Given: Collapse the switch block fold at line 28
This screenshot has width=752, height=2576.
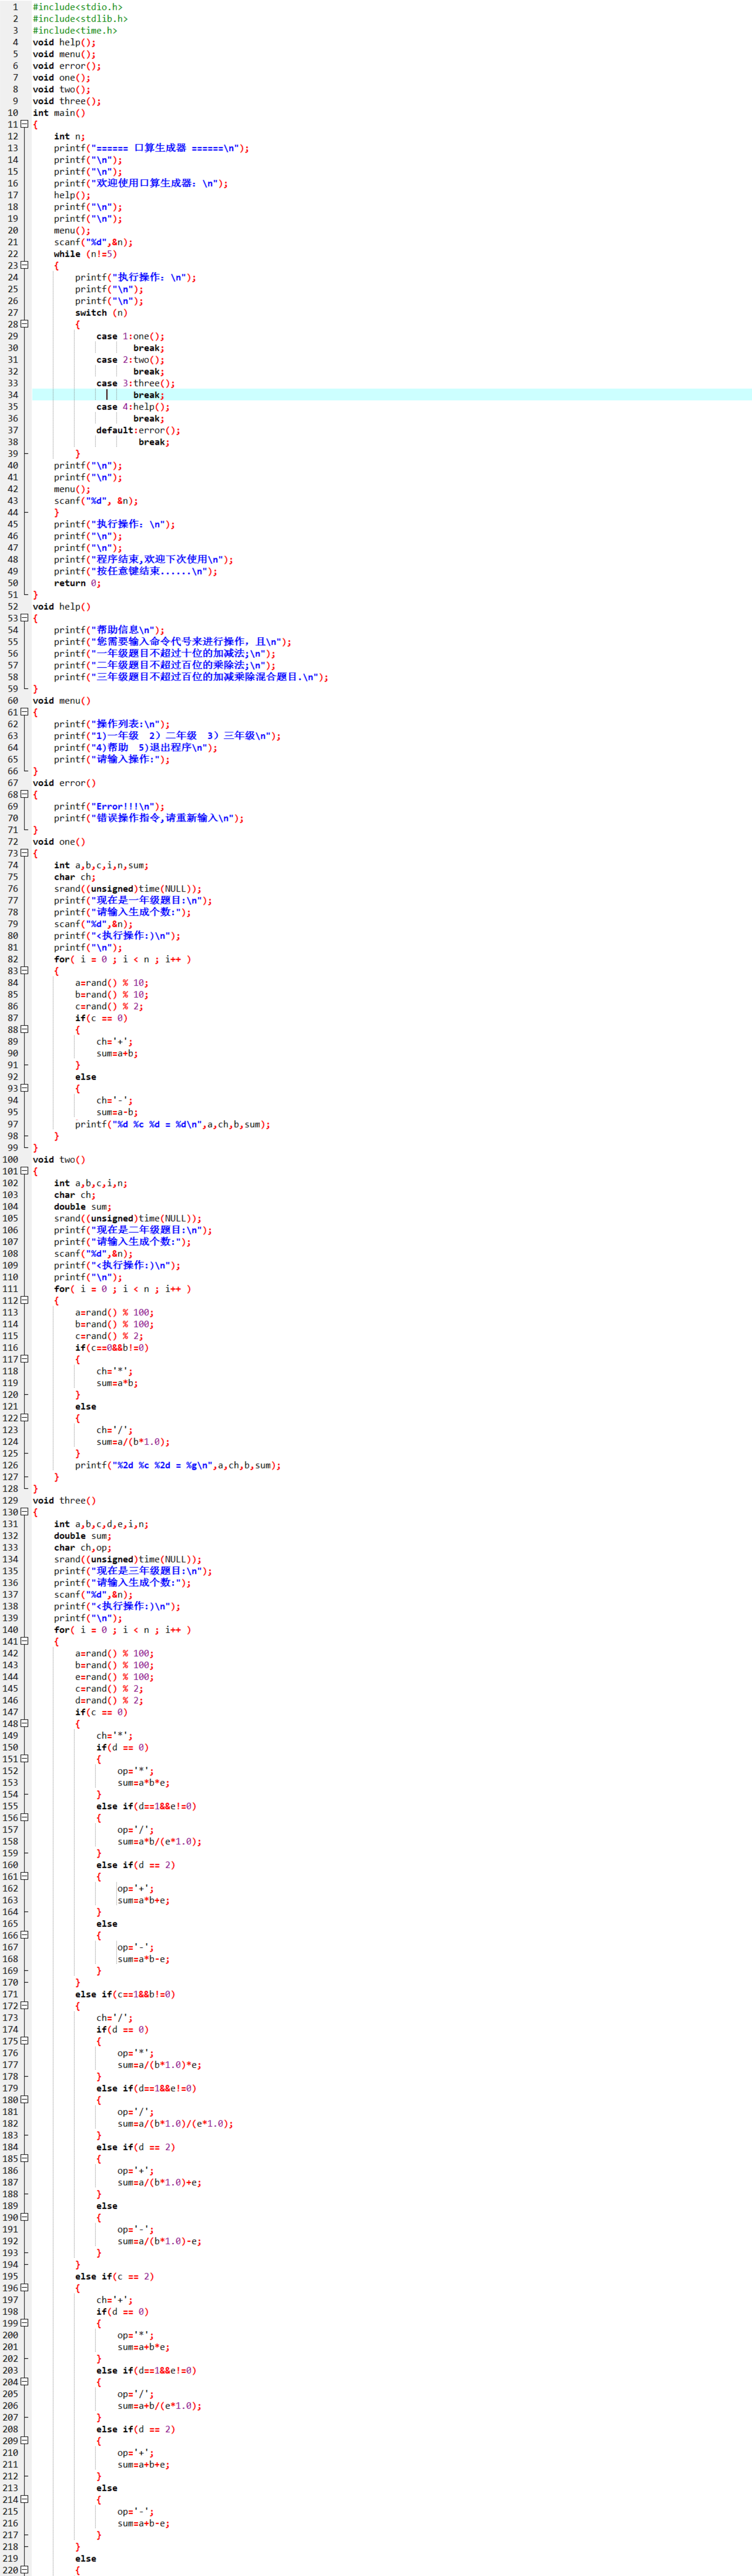Looking at the screenshot, I should click(x=24, y=324).
